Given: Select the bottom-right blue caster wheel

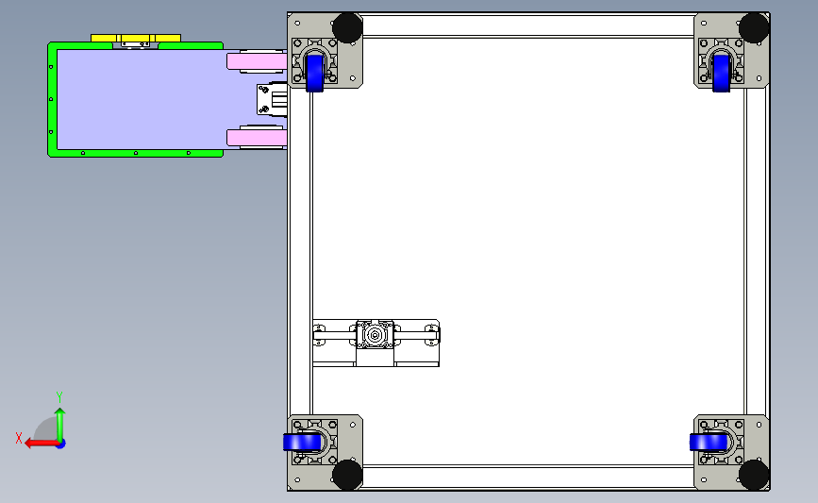Looking at the screenshot, I should pos(709,443).
